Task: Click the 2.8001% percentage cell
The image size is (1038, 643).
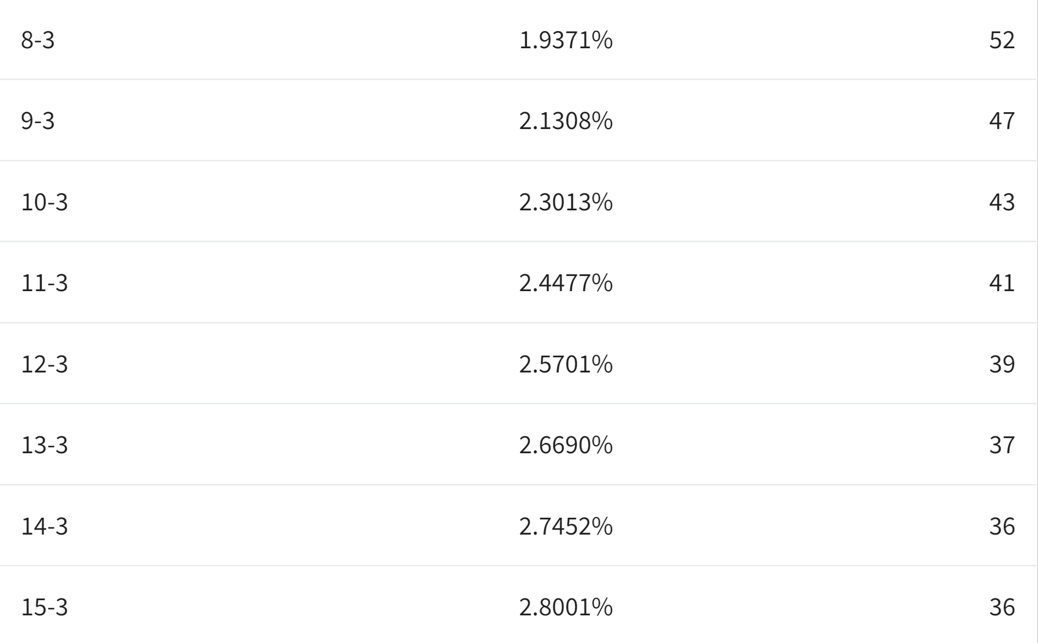Action: (566, 607)
